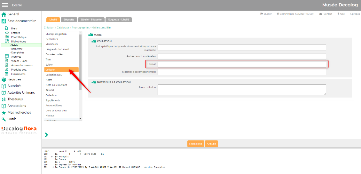The height and width of the screenshot is (174, 361).
Task: Click the Registres icon
Action: pos(4,79)
